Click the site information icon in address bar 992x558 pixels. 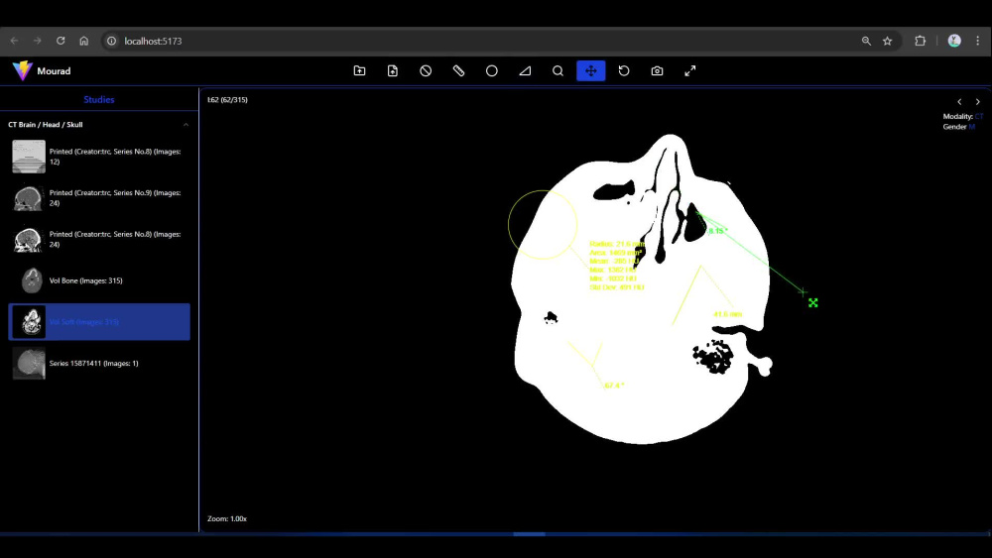coord(111,41)
